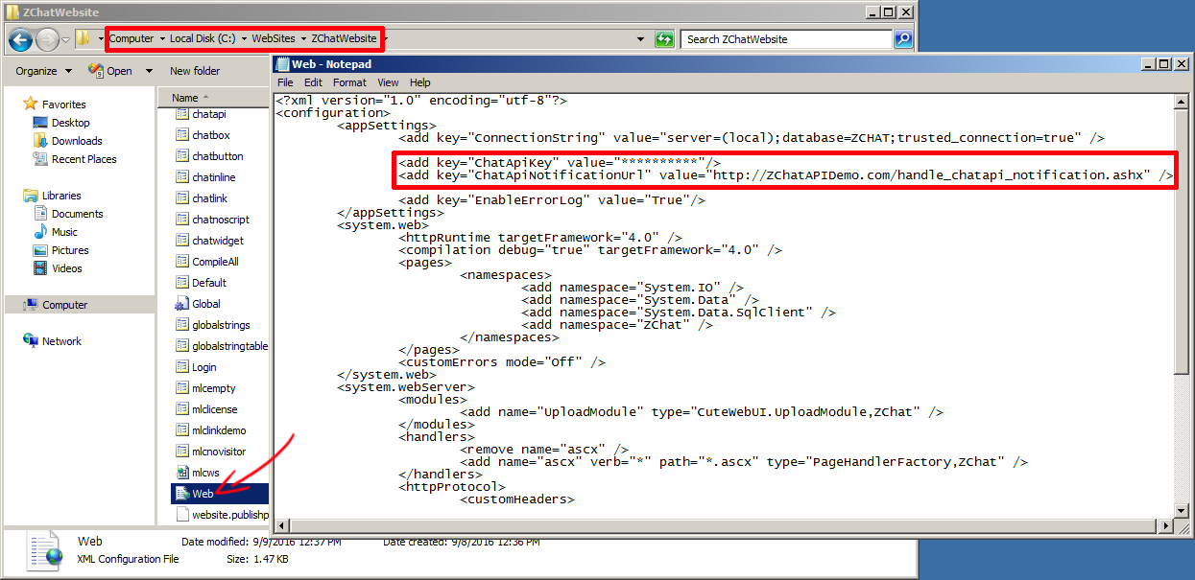
Task: Open the address bar history dropdown
Action: coord(640,39)
